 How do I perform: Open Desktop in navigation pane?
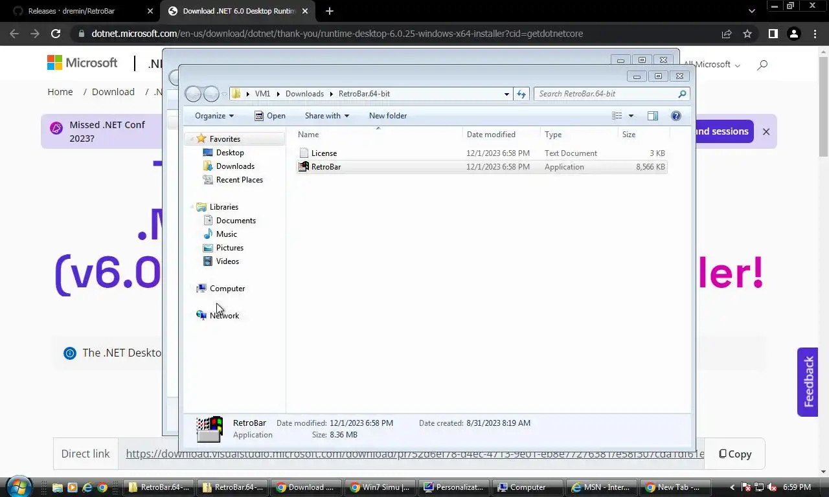click(x=230, y=153)
